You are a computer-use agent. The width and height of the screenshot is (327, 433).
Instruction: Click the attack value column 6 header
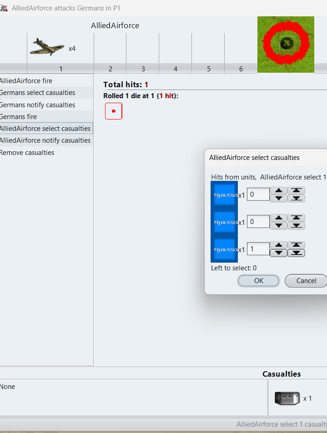pos(241,69)
